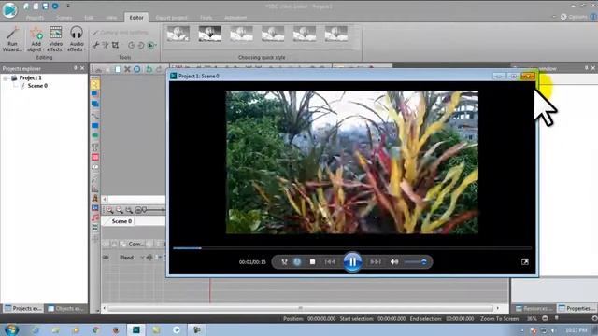Adjust the preview volume slider
The height and width of the screenshot is (336, 598).
click(x=416, y=262)
